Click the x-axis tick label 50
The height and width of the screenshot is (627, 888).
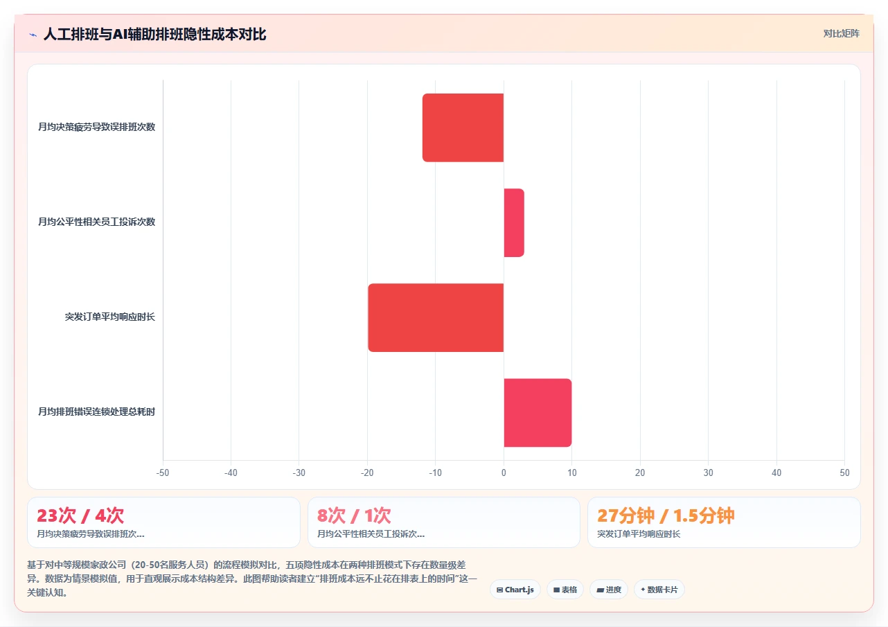pos(844,473)
